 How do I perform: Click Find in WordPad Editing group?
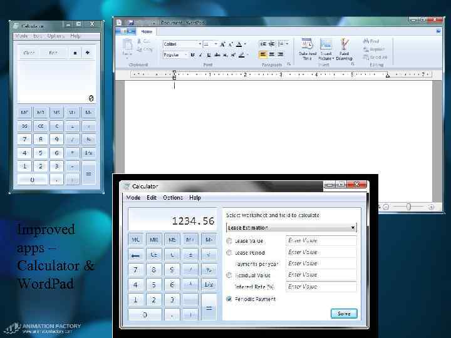click(371, 41)
